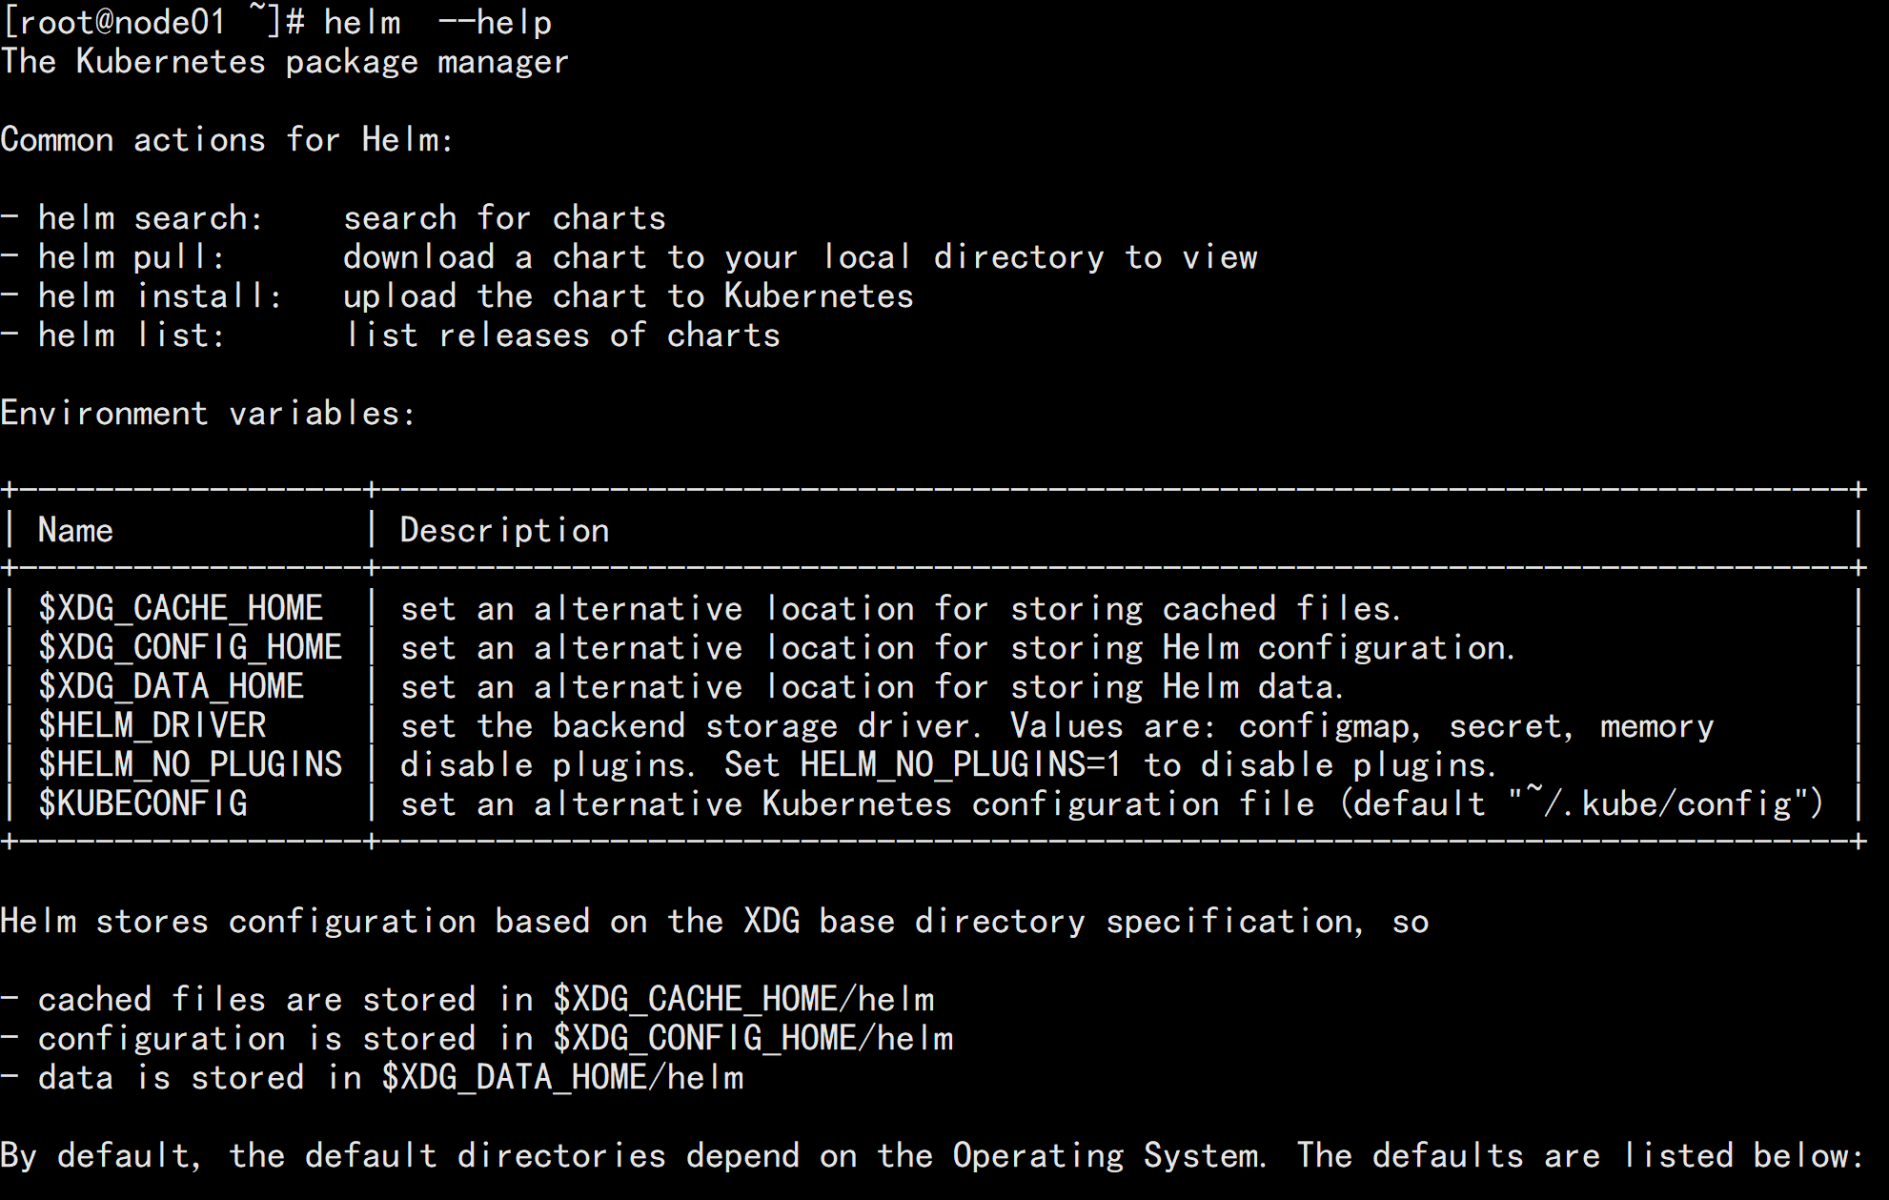The image size is (1889, 1200).
Task: Click "By default, the default directories depend" text
Action: coord(399,1155)
